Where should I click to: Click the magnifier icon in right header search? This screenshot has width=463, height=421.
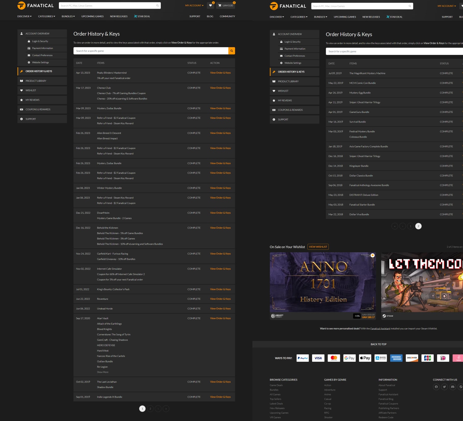pyautogui.click(x=410, y=6)
